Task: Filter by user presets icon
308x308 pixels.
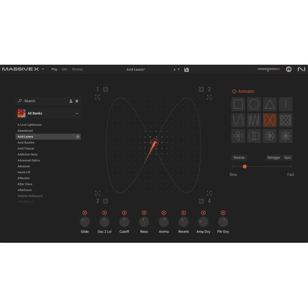Action: 71,101
